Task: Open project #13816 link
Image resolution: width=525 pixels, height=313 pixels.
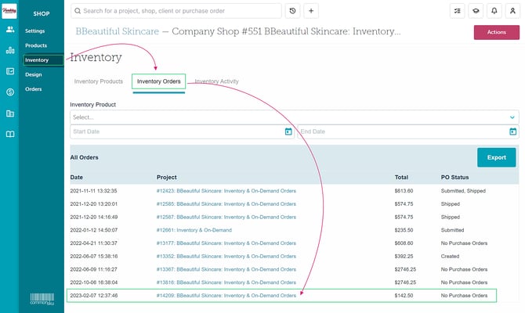Action: 226,282
